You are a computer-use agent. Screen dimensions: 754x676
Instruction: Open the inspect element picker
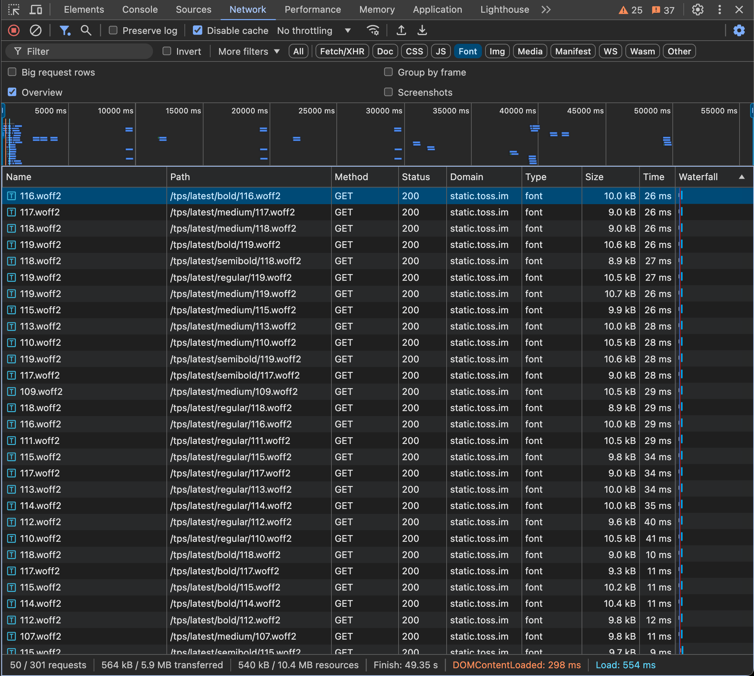tap(14, 10)
